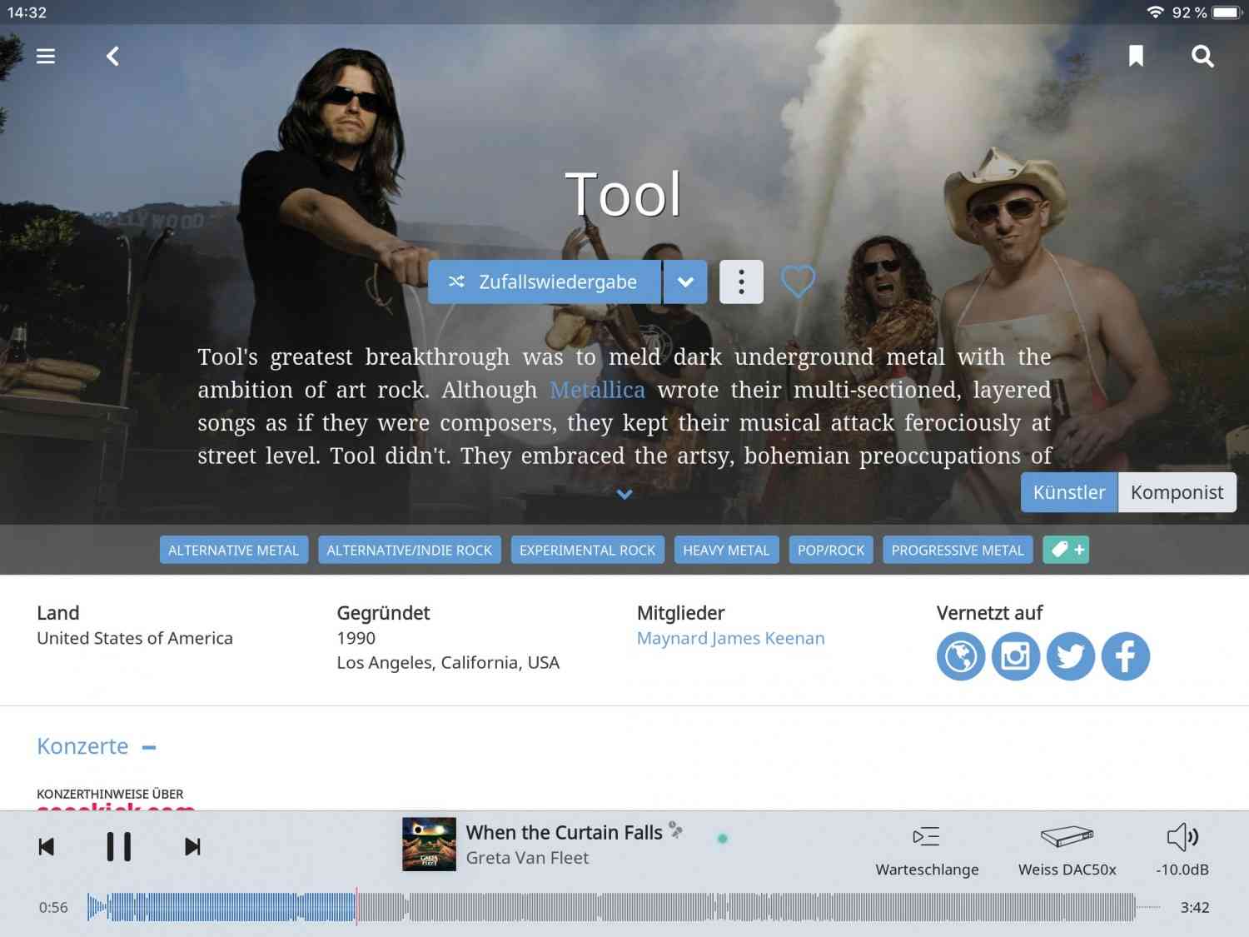Open the Facebook profile icon
Screen dimensions: 1249x937
pos(1126,656)
